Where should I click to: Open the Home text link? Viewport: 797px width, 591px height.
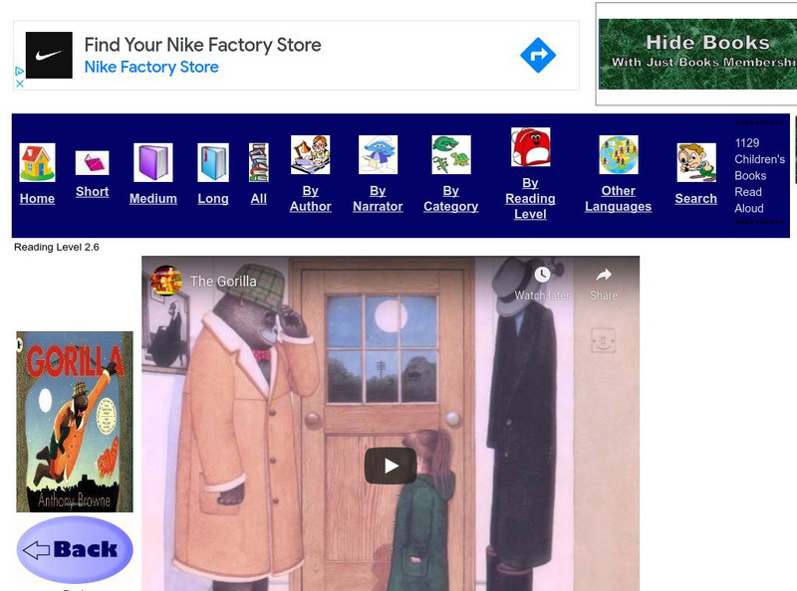[x=37, y=199]
